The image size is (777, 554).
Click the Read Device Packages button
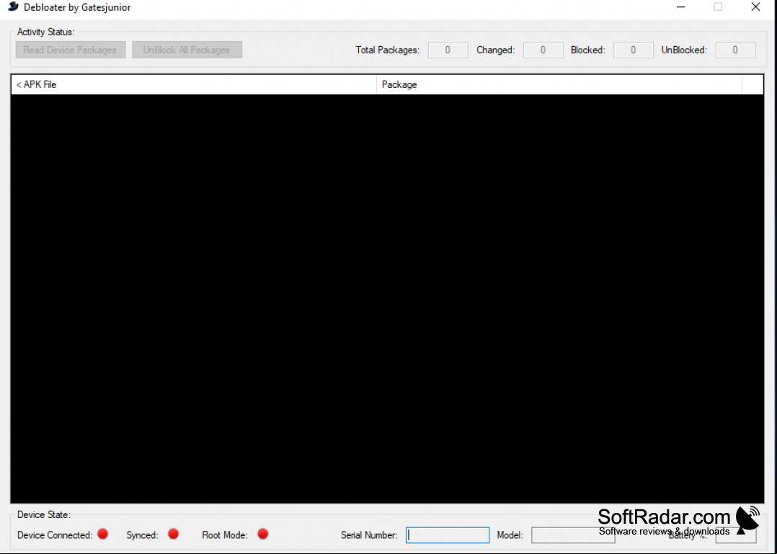tap(71, 50)
